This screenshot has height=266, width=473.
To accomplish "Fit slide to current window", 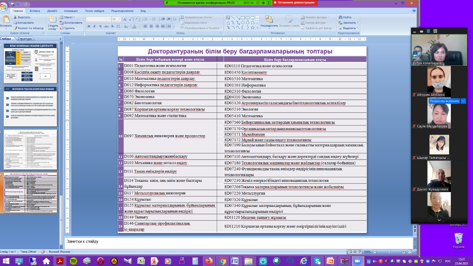I will tap(411, 252).
